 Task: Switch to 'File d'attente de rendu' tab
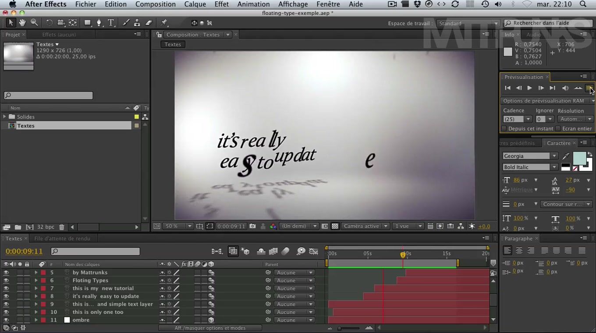click(x=62, y=238)
